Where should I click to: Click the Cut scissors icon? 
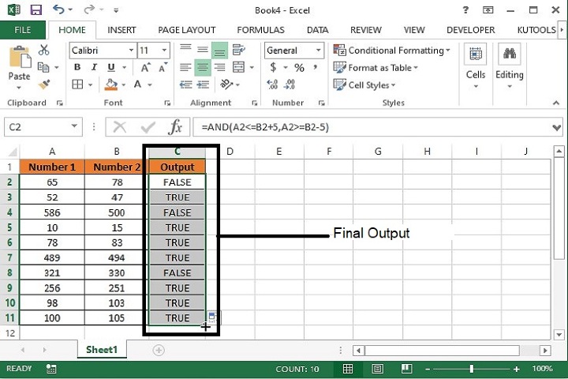(x=43, y=50)
